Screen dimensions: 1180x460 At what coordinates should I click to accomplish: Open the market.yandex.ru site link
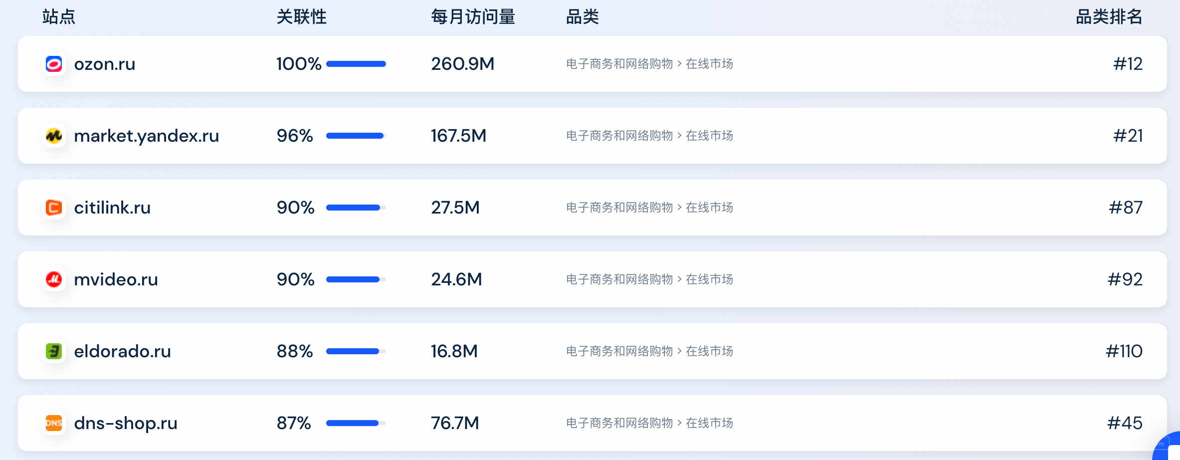[x=147, y=136]
